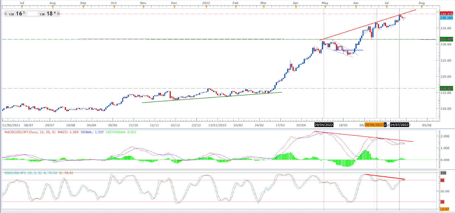Click the D: 78.52 stochastic value

(66, 173)
